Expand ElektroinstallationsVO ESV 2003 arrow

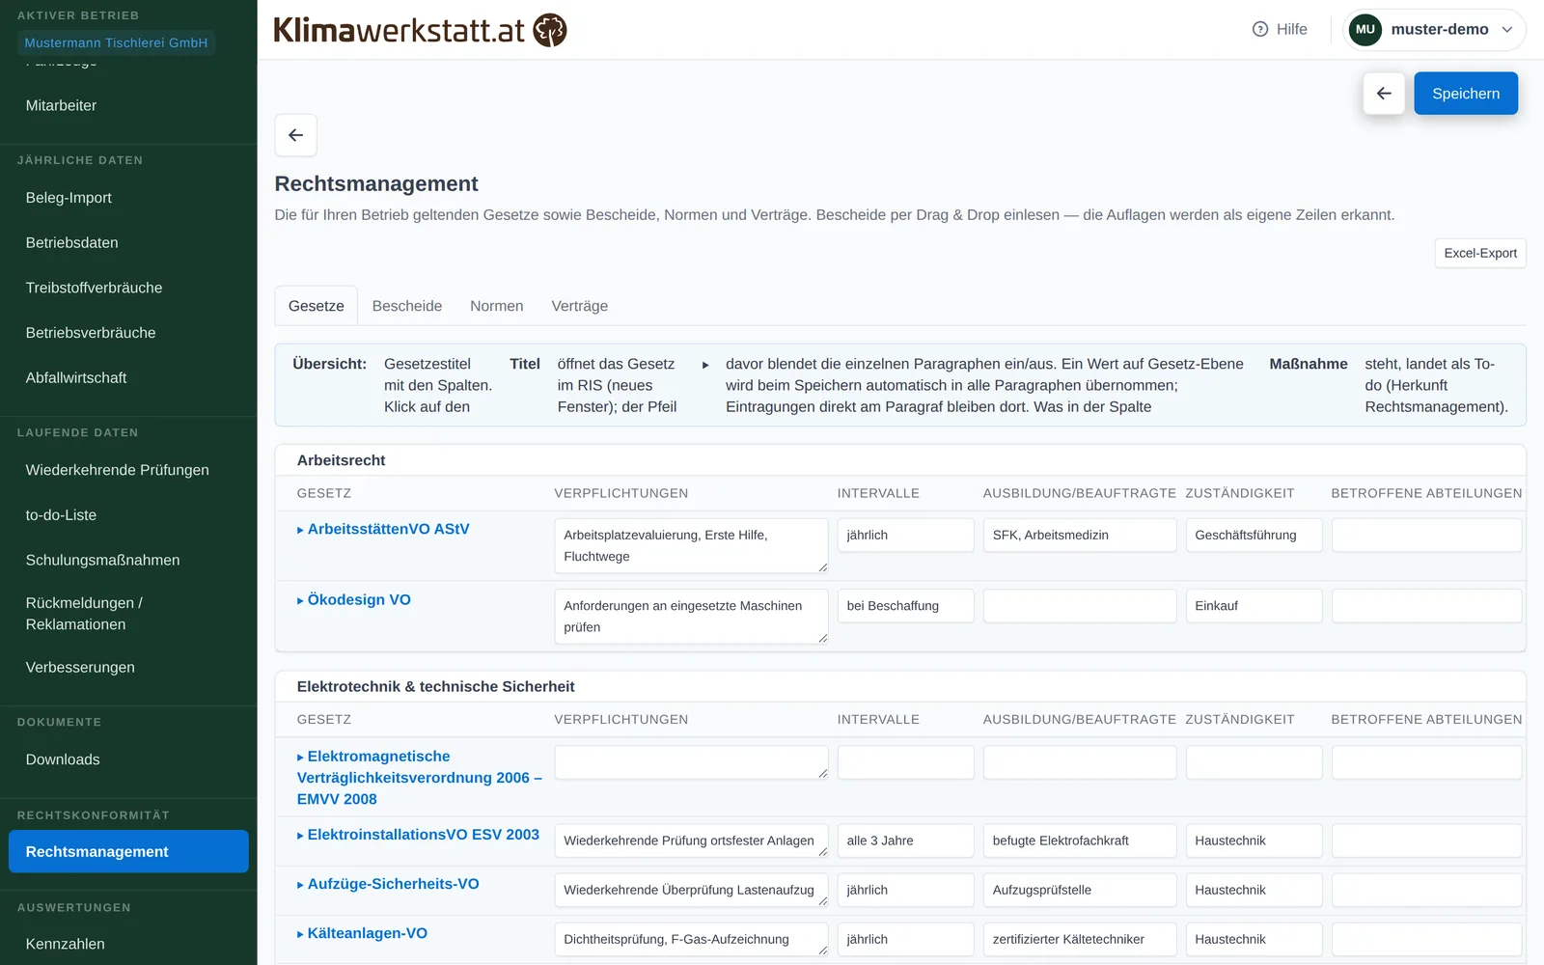click(300, 836)
